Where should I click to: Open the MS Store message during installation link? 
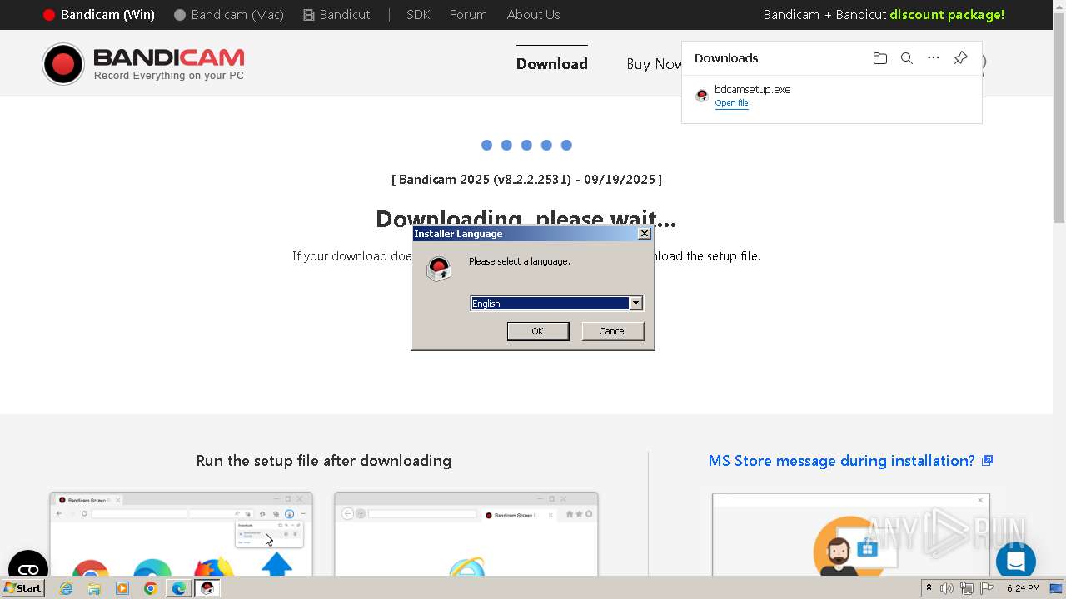click(850, 461)
